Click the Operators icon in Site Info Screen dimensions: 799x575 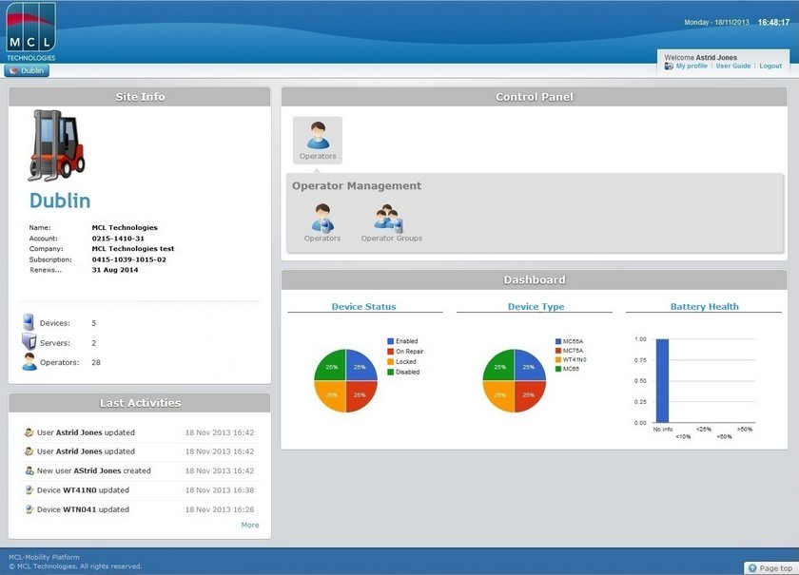tap(29, 361)
